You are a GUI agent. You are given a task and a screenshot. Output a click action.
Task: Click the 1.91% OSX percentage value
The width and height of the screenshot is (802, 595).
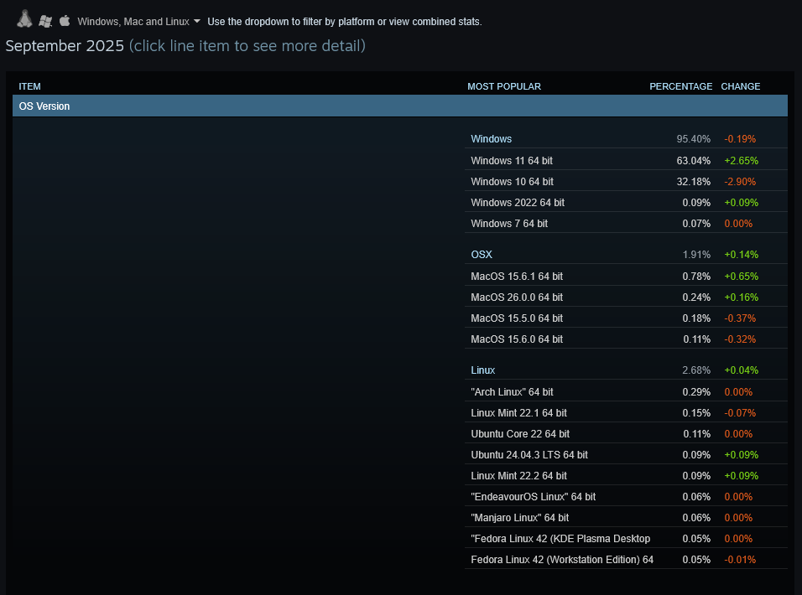click(696, 255)
